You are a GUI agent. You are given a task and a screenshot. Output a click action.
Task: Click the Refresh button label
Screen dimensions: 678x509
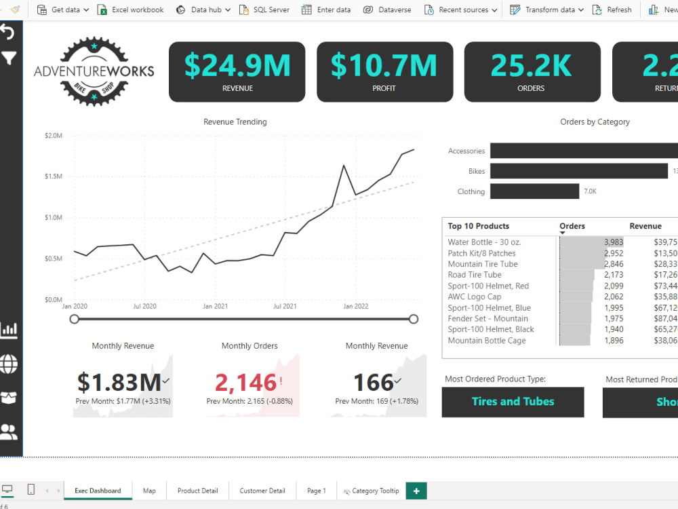619,10
